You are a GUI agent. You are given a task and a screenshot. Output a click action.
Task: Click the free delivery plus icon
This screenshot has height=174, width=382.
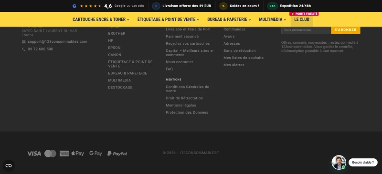point(156,6)
